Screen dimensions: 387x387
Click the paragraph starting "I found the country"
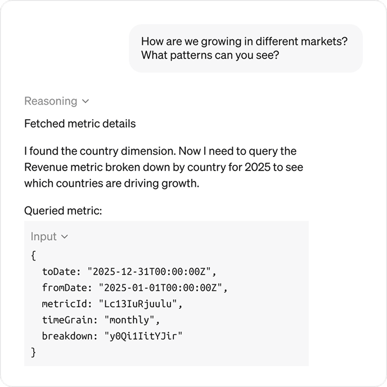[160, 167]
